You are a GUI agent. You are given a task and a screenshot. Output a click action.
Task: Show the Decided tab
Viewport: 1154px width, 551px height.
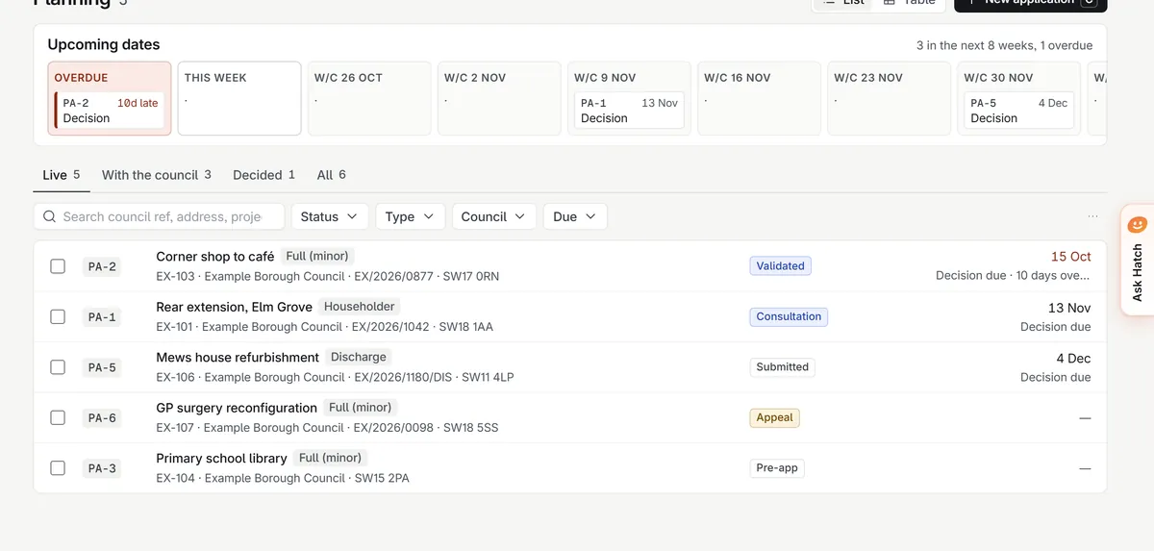[x=264, y=175]
